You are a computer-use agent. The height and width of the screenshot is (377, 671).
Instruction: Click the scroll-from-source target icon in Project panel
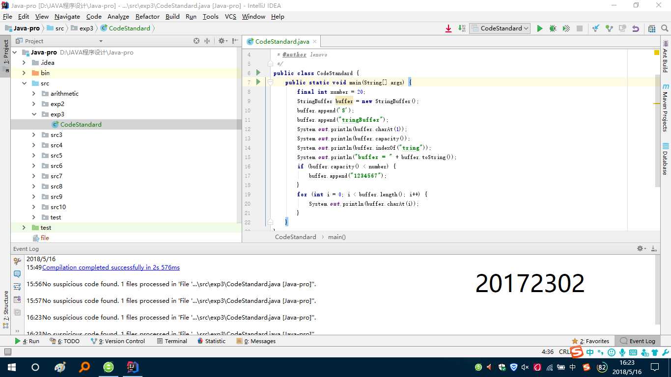[196, 41]
